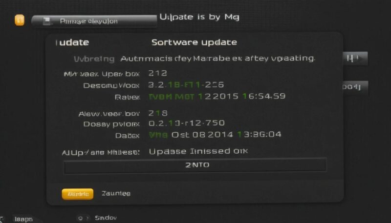Viewport: 391px width, 223px height.
Task: Click the small icon inside the Pimage eleyujon bar
Action: [46, 21]
